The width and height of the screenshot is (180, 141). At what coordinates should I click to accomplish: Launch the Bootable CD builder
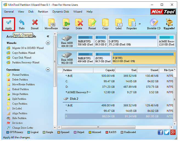coord(154,24)
